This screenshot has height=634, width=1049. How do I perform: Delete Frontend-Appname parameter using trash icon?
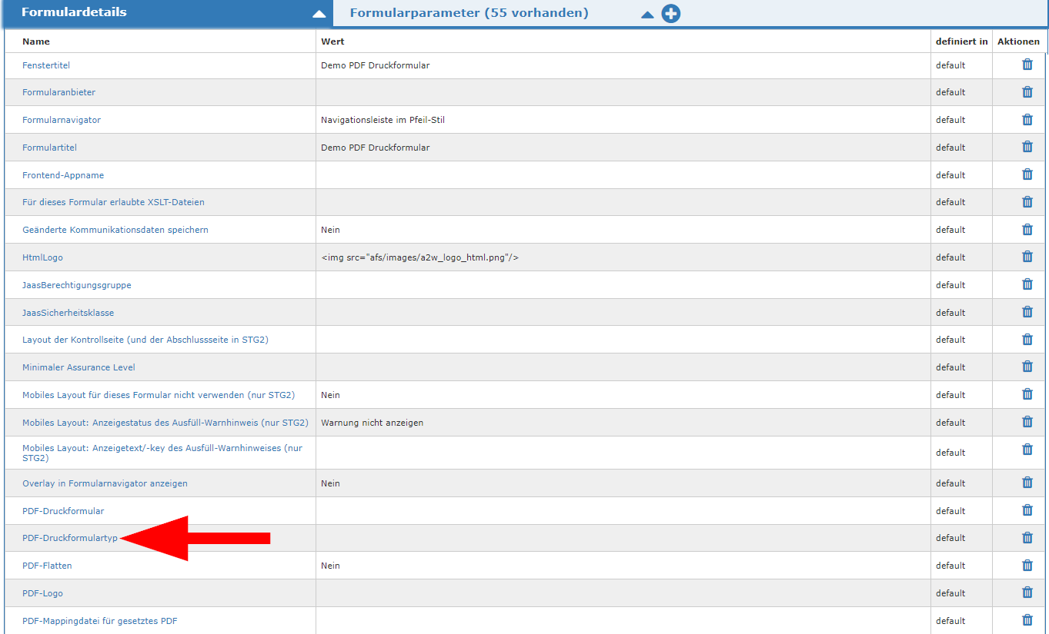click(x=1027, y=174)
